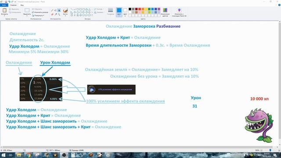Screen dimensions: 281x158
Task: Switch to the Вид ribbon tab
Action: tap(22, 5)
